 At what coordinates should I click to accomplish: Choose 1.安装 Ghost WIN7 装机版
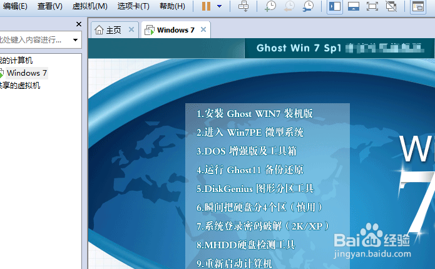click(x=254, y=113)
